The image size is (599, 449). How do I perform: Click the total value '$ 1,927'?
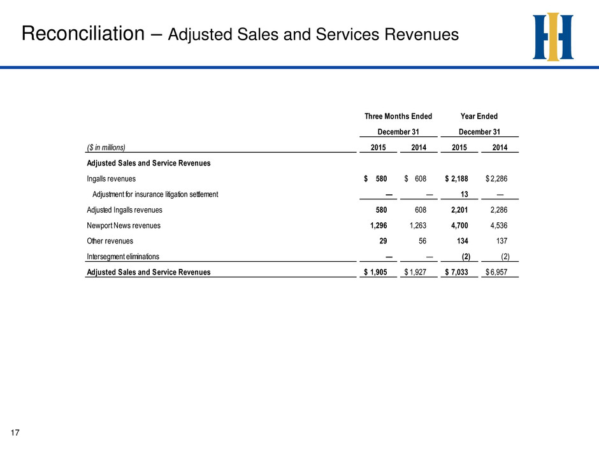tap(415, 272)
